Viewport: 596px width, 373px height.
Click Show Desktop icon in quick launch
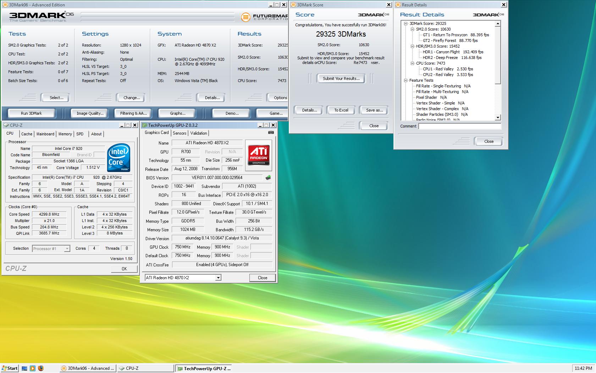pos(24,368)
